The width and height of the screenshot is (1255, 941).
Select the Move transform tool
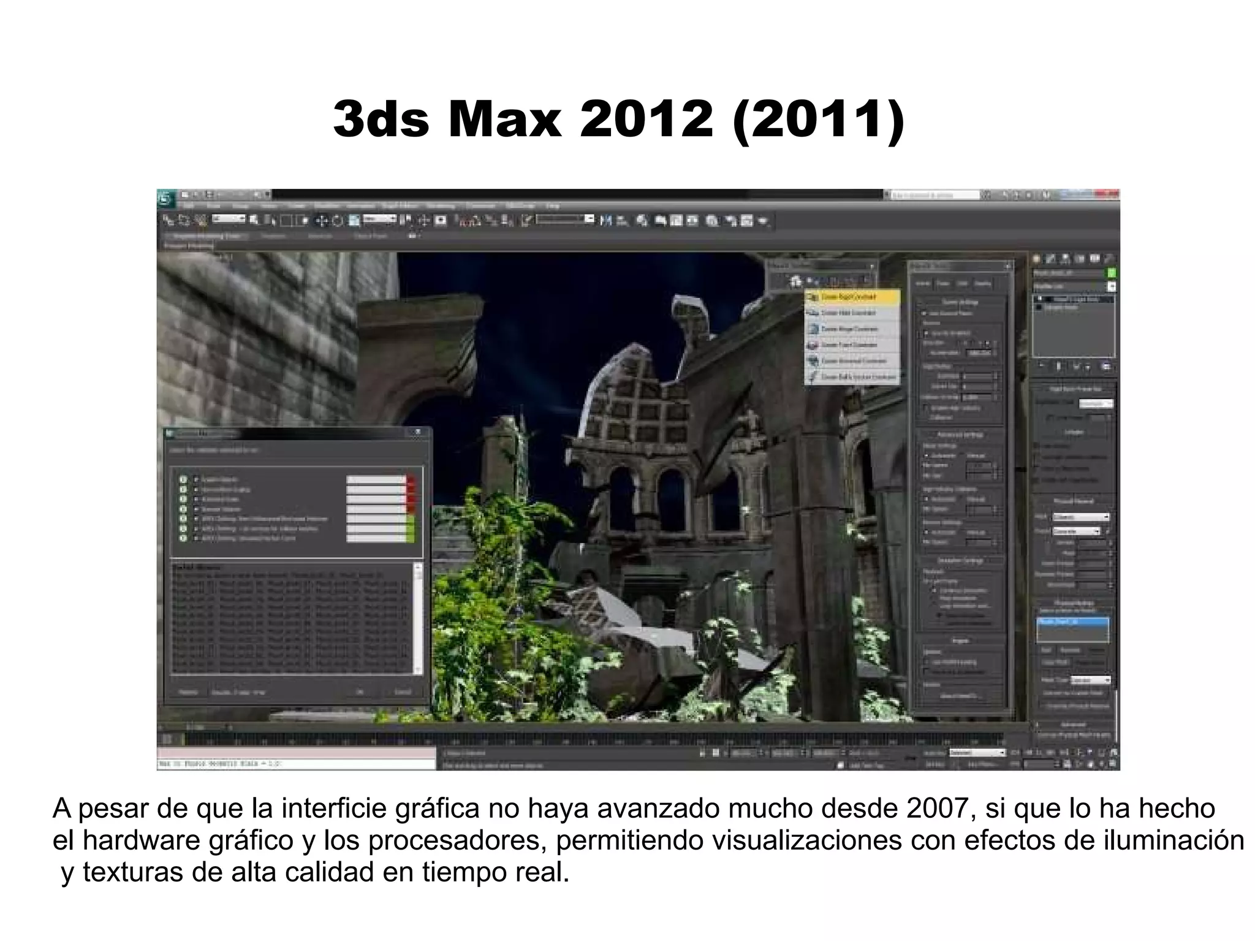coord(322,221)
